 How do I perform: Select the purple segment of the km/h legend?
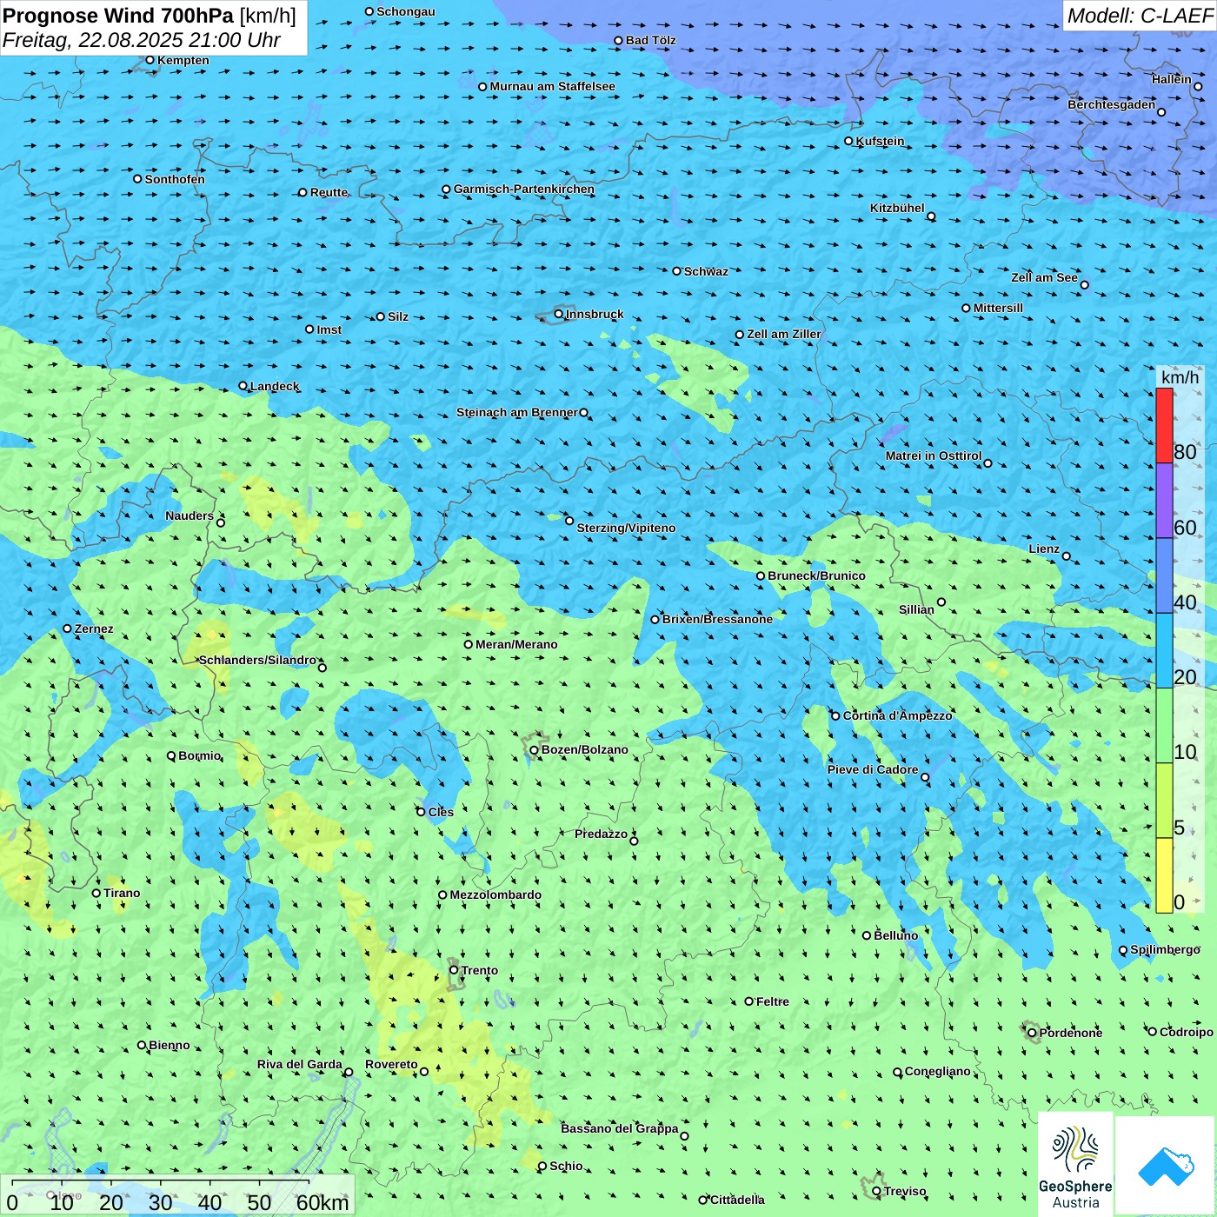coord(1164,501)
